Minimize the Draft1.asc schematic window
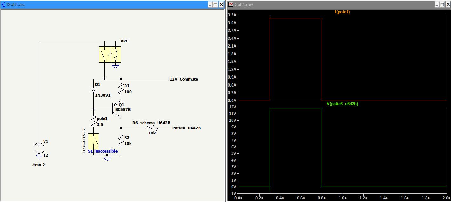 (x=210, y=4)
